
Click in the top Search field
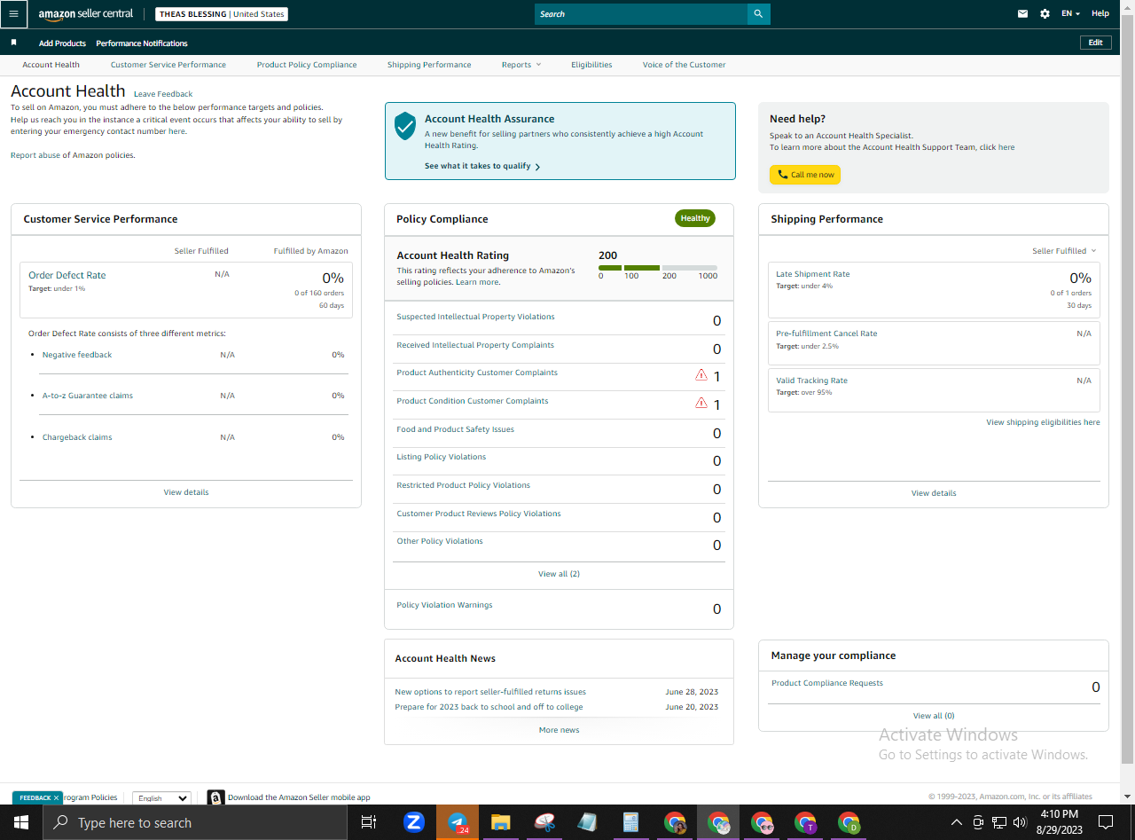(x=641, y=14)
